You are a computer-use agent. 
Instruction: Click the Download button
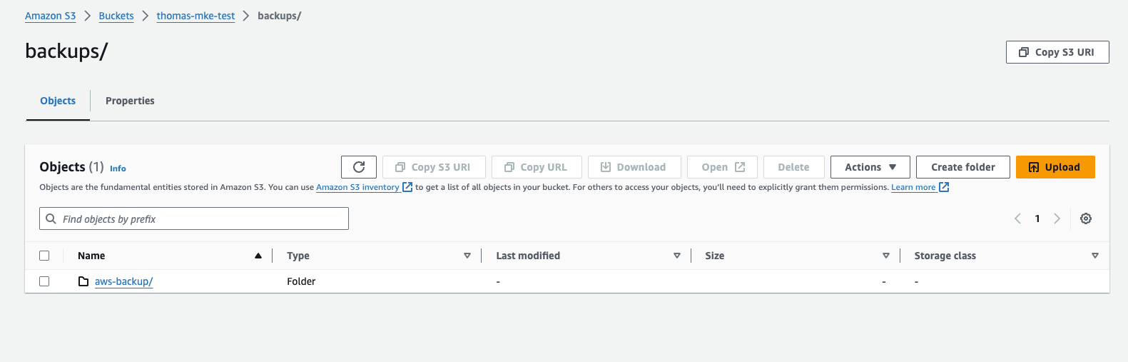(x=634, y=167)
